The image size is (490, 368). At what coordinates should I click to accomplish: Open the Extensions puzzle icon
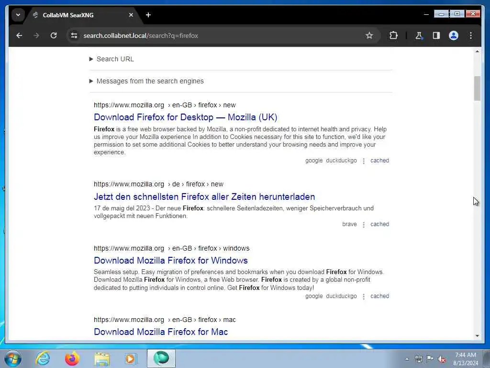393,35
